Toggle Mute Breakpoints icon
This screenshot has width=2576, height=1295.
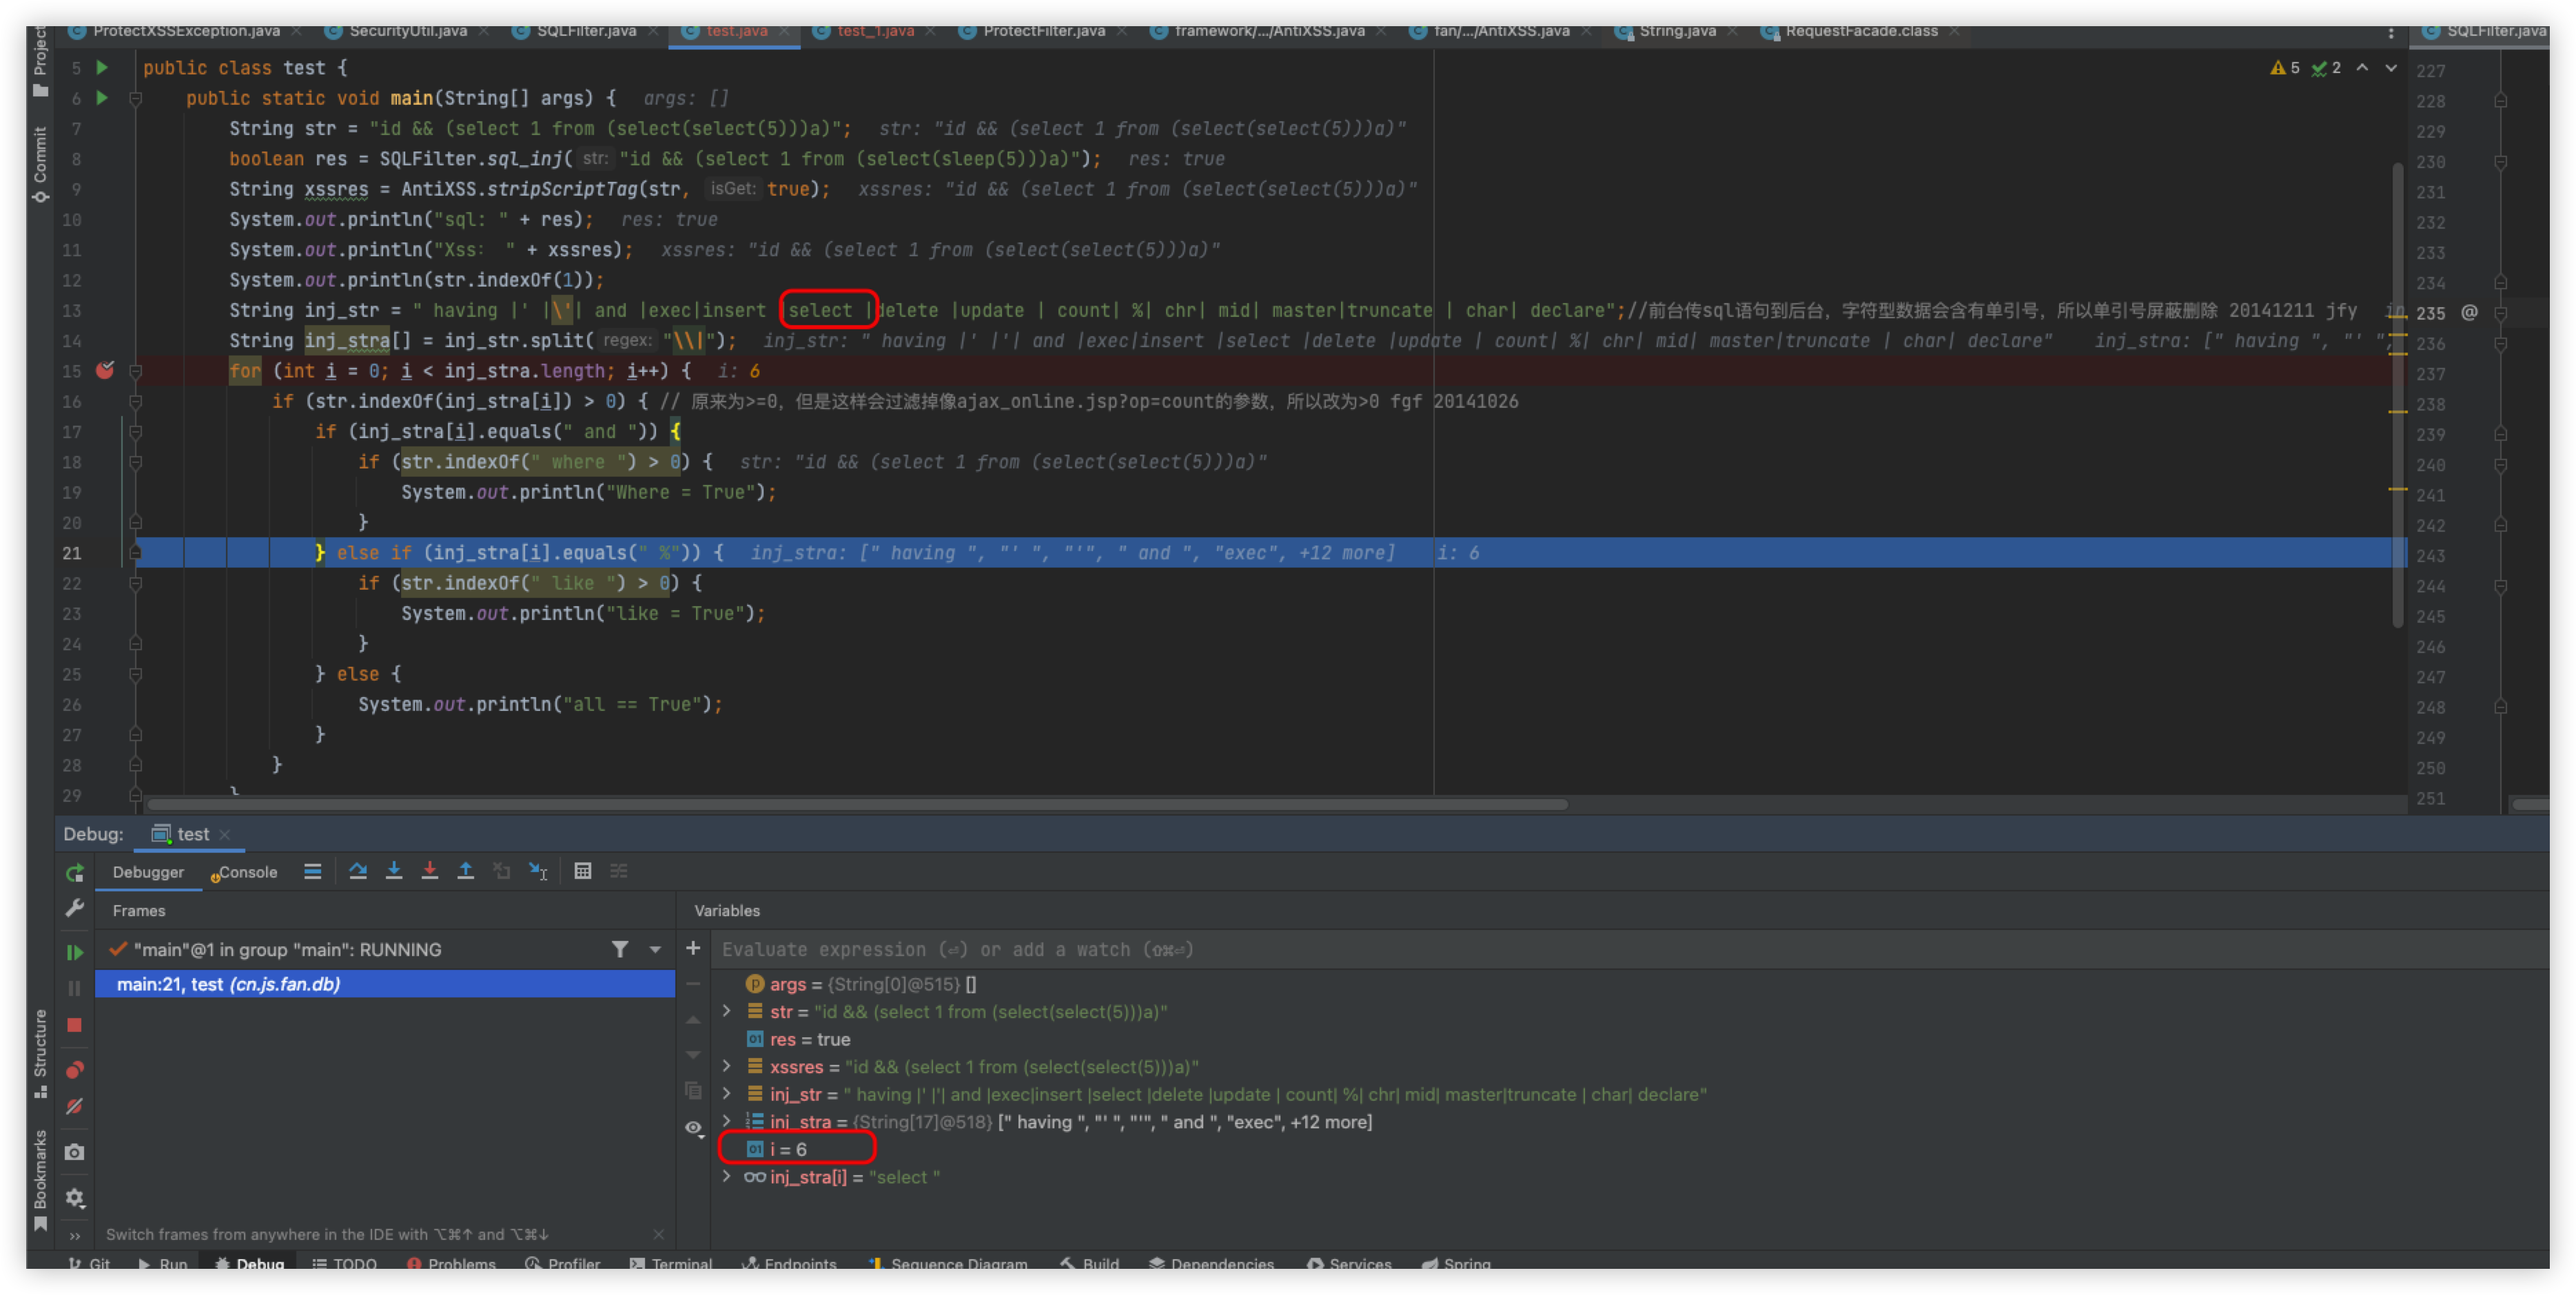tap(75, 1106)
